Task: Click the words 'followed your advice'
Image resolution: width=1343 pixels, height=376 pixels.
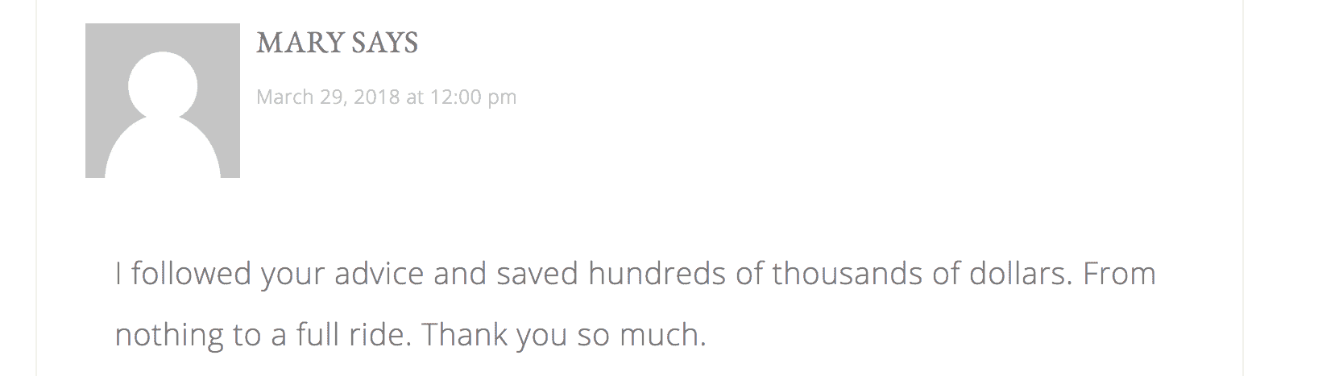Action: [277, 275]
